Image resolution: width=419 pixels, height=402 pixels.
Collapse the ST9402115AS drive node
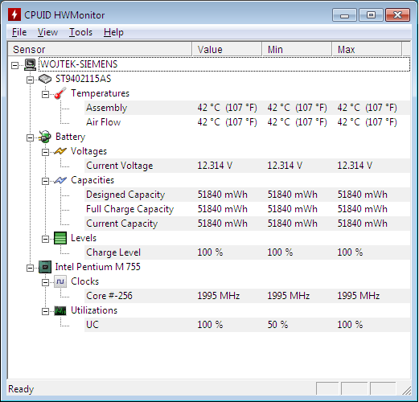[x=30, y=80]
